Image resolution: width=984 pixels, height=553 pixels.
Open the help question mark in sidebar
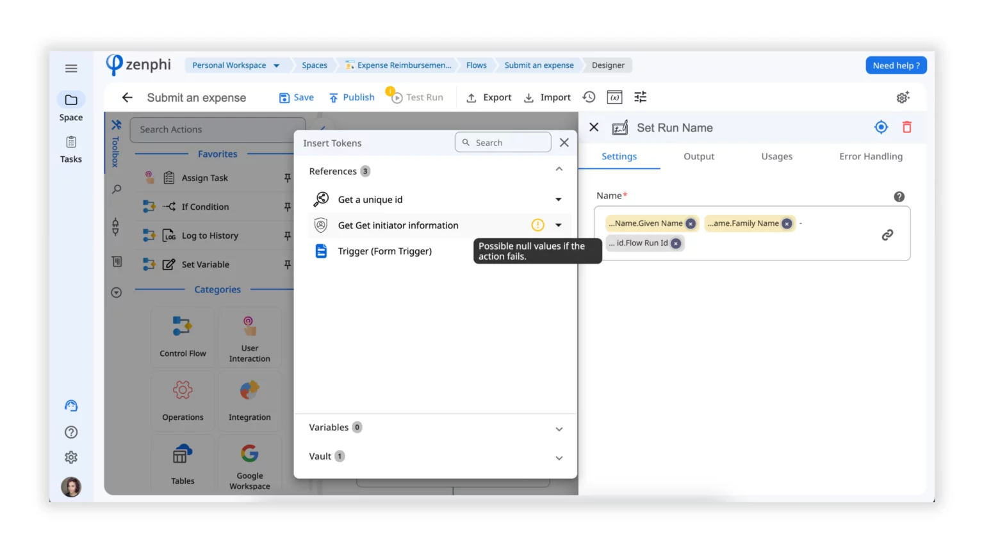[x=71, y=432]
